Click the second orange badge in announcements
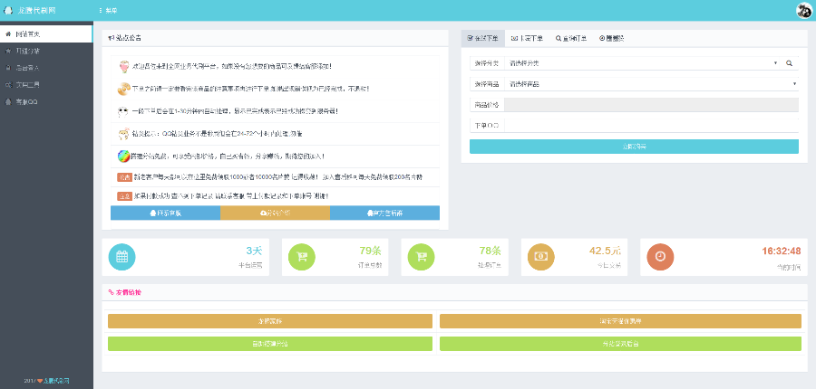Image resolution: width=816 pixels, height=389 pixels. pyautogui.click(x=124, y=196)
